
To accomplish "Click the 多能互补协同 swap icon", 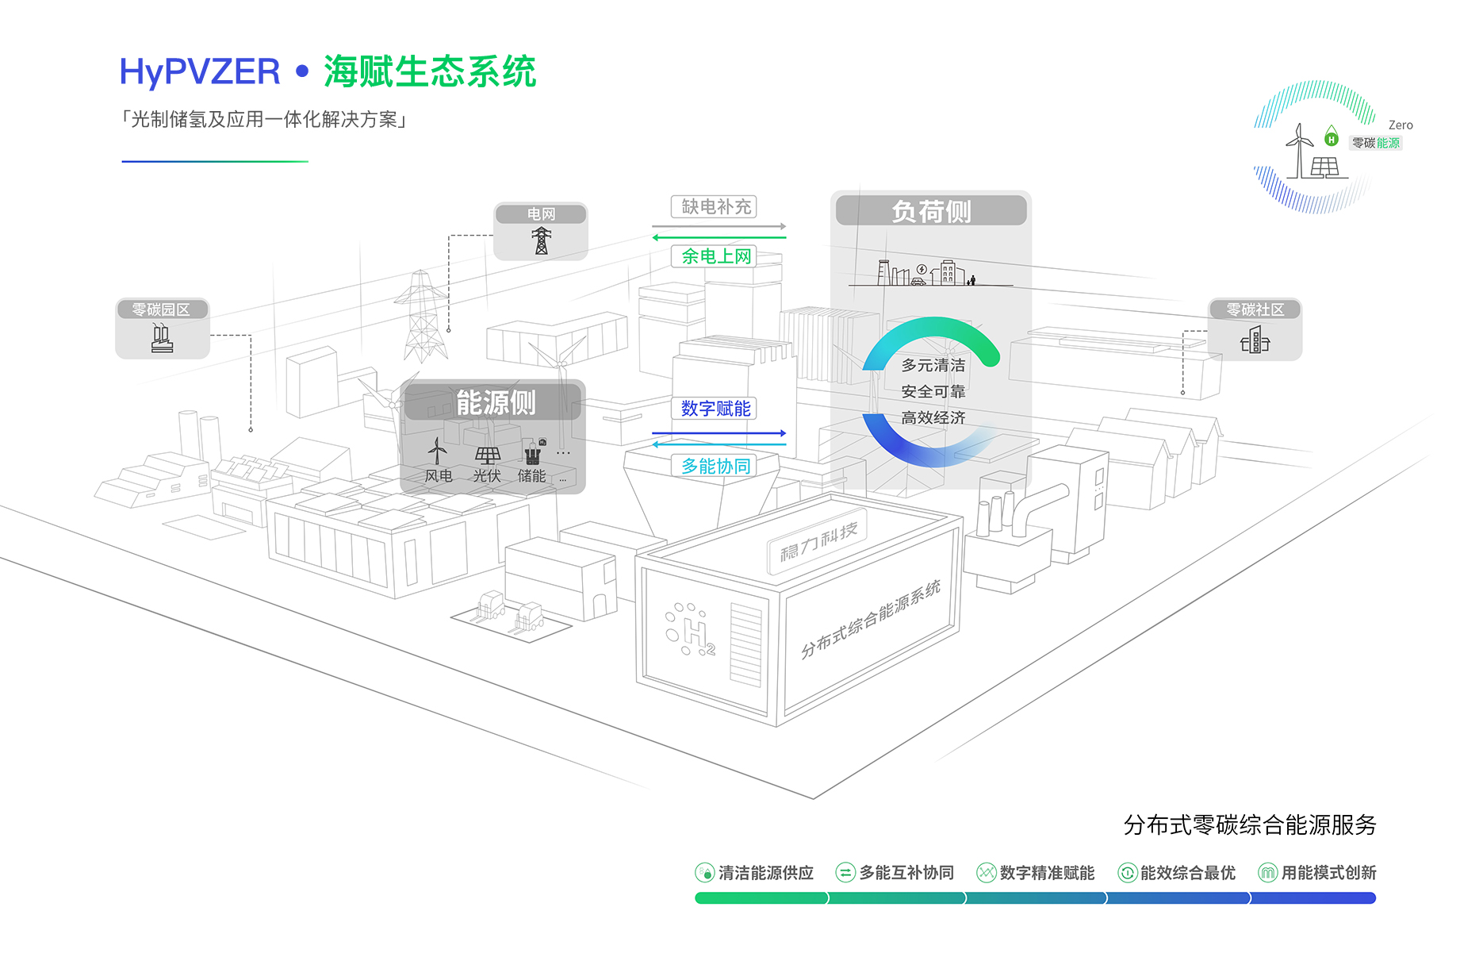I will pyautogui.click(x=845, y=873).
